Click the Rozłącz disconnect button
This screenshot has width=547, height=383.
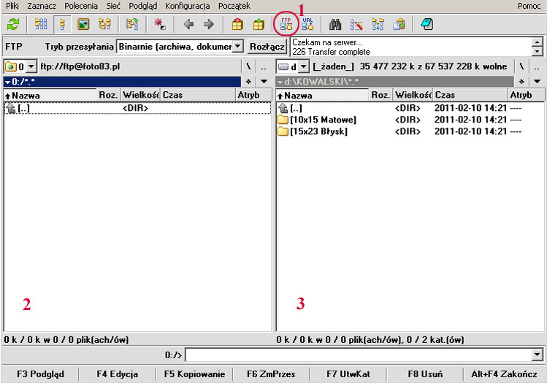pyautogui.click(x=267, y=46)
